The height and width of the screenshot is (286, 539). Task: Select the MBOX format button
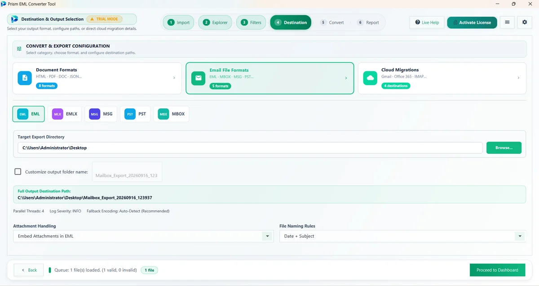tap(172, 114)
